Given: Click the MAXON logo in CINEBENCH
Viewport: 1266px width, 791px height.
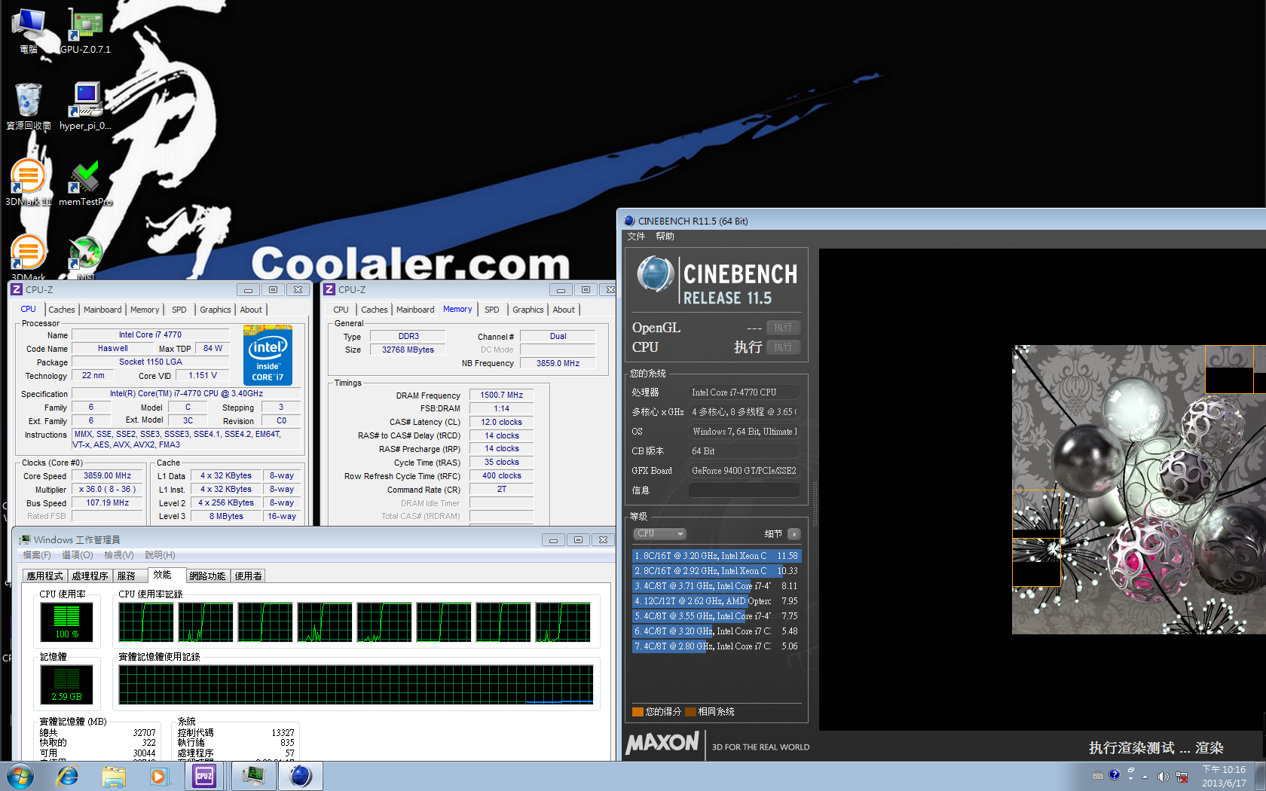Looking at the screenshot, I should [x=662, y=743].
